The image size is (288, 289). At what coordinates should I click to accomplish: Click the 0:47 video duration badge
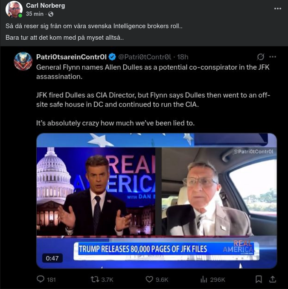[x=52, y=258]
